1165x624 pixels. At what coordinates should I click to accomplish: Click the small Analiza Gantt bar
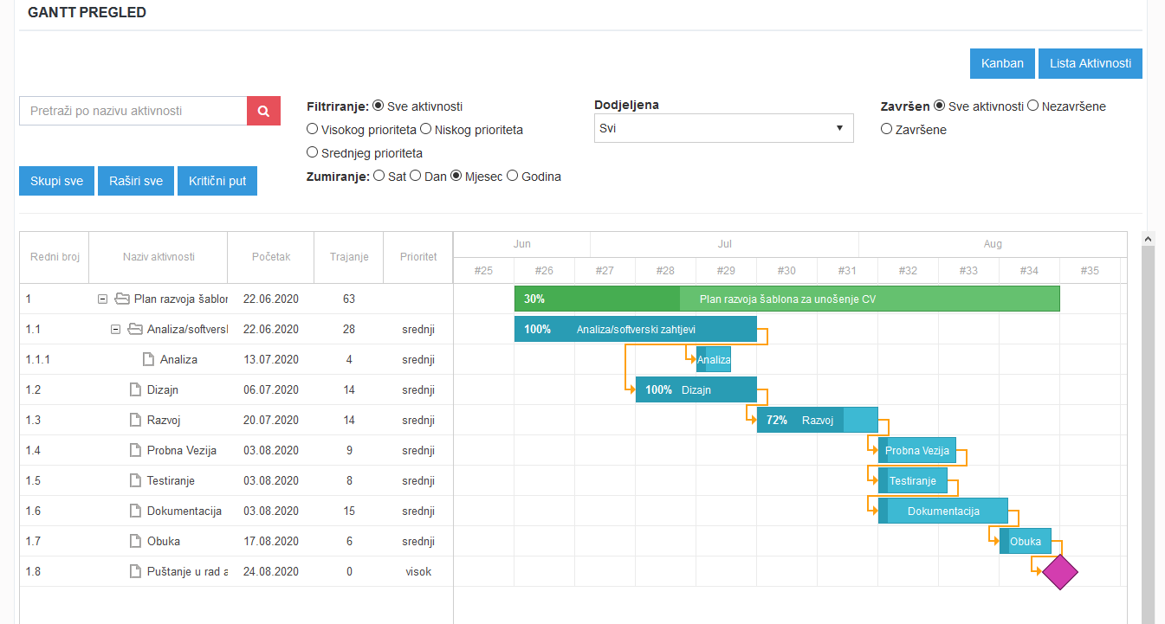pyautogui.click(x=714, y=359)
